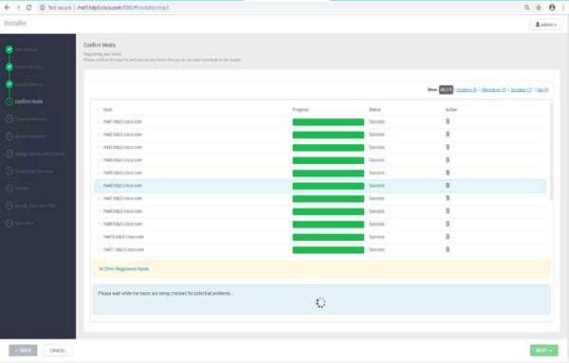Click the Install Options green check icon

coord(9,84)
